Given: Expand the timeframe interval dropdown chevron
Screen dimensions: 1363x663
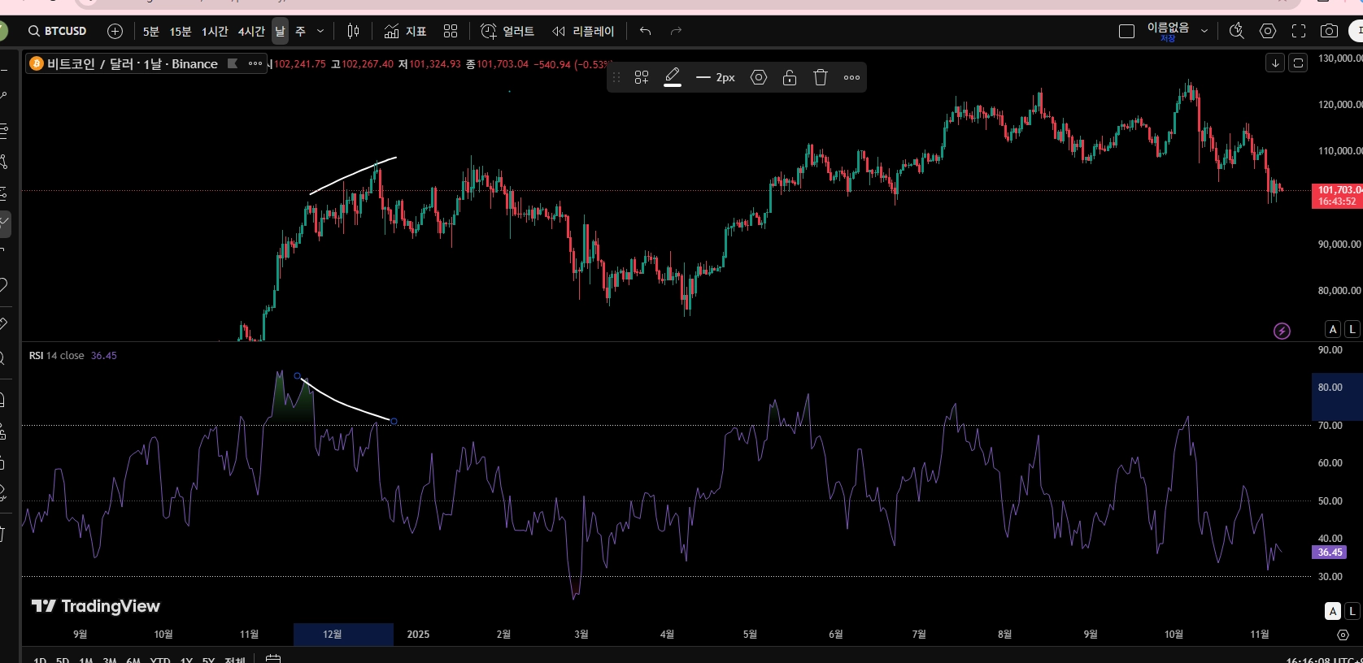Looking at the screenshot, I should [x=320, y=31].
